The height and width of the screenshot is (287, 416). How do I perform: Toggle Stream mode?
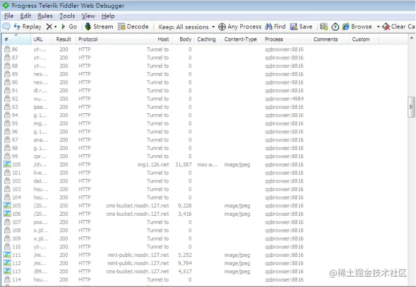coord(99,26)
